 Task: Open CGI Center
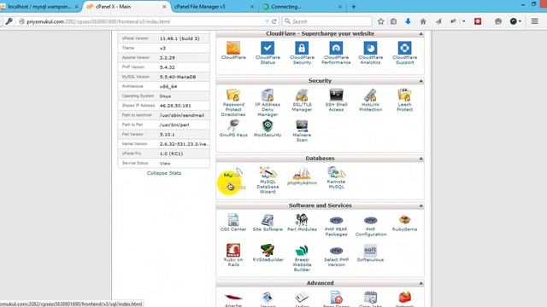[233, 223]
